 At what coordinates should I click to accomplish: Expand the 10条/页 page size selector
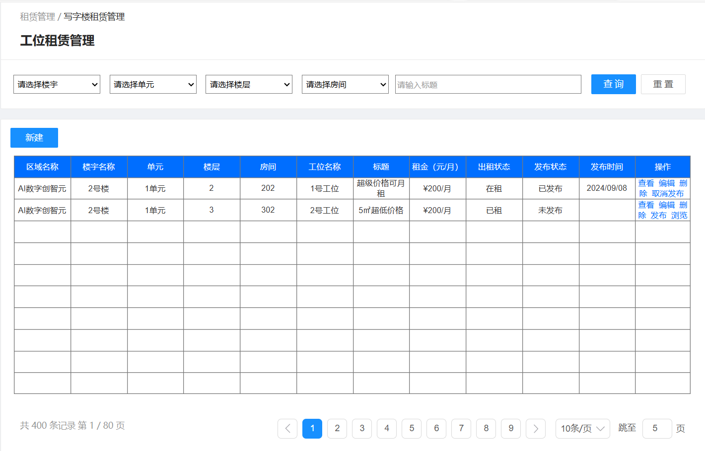pos(582,429)
